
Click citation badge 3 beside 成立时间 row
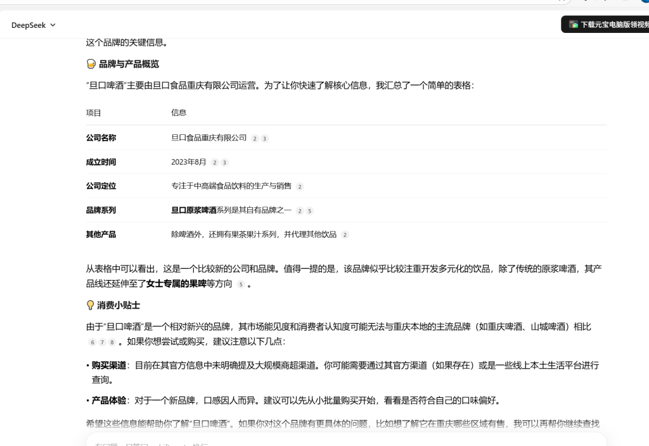point(226,162)
